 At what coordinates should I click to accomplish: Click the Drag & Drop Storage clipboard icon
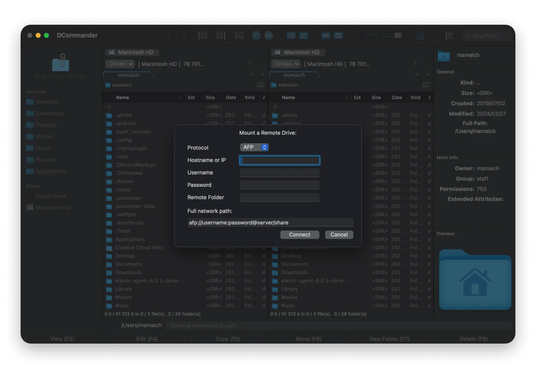tap(60, 63)
